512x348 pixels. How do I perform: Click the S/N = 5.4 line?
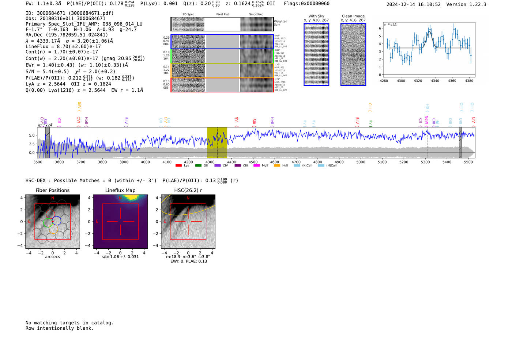pos(70,72)
